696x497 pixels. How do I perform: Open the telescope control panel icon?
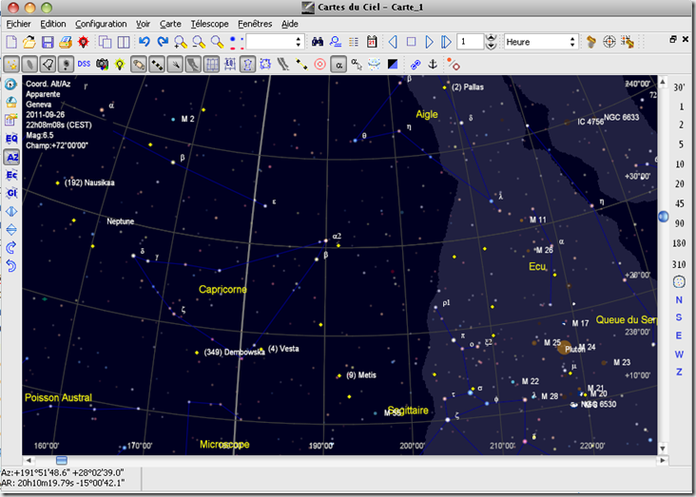pos(591,42)
